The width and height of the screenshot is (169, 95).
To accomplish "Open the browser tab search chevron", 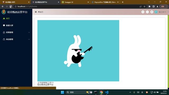I will point(149,2).
